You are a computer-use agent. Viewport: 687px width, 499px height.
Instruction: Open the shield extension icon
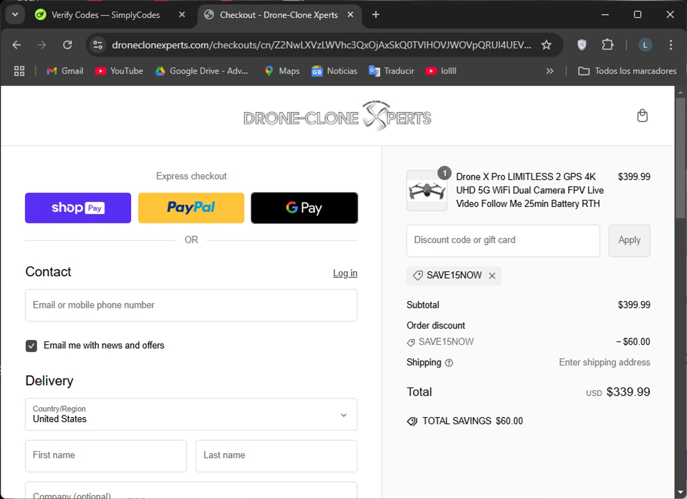coord(582,45)
